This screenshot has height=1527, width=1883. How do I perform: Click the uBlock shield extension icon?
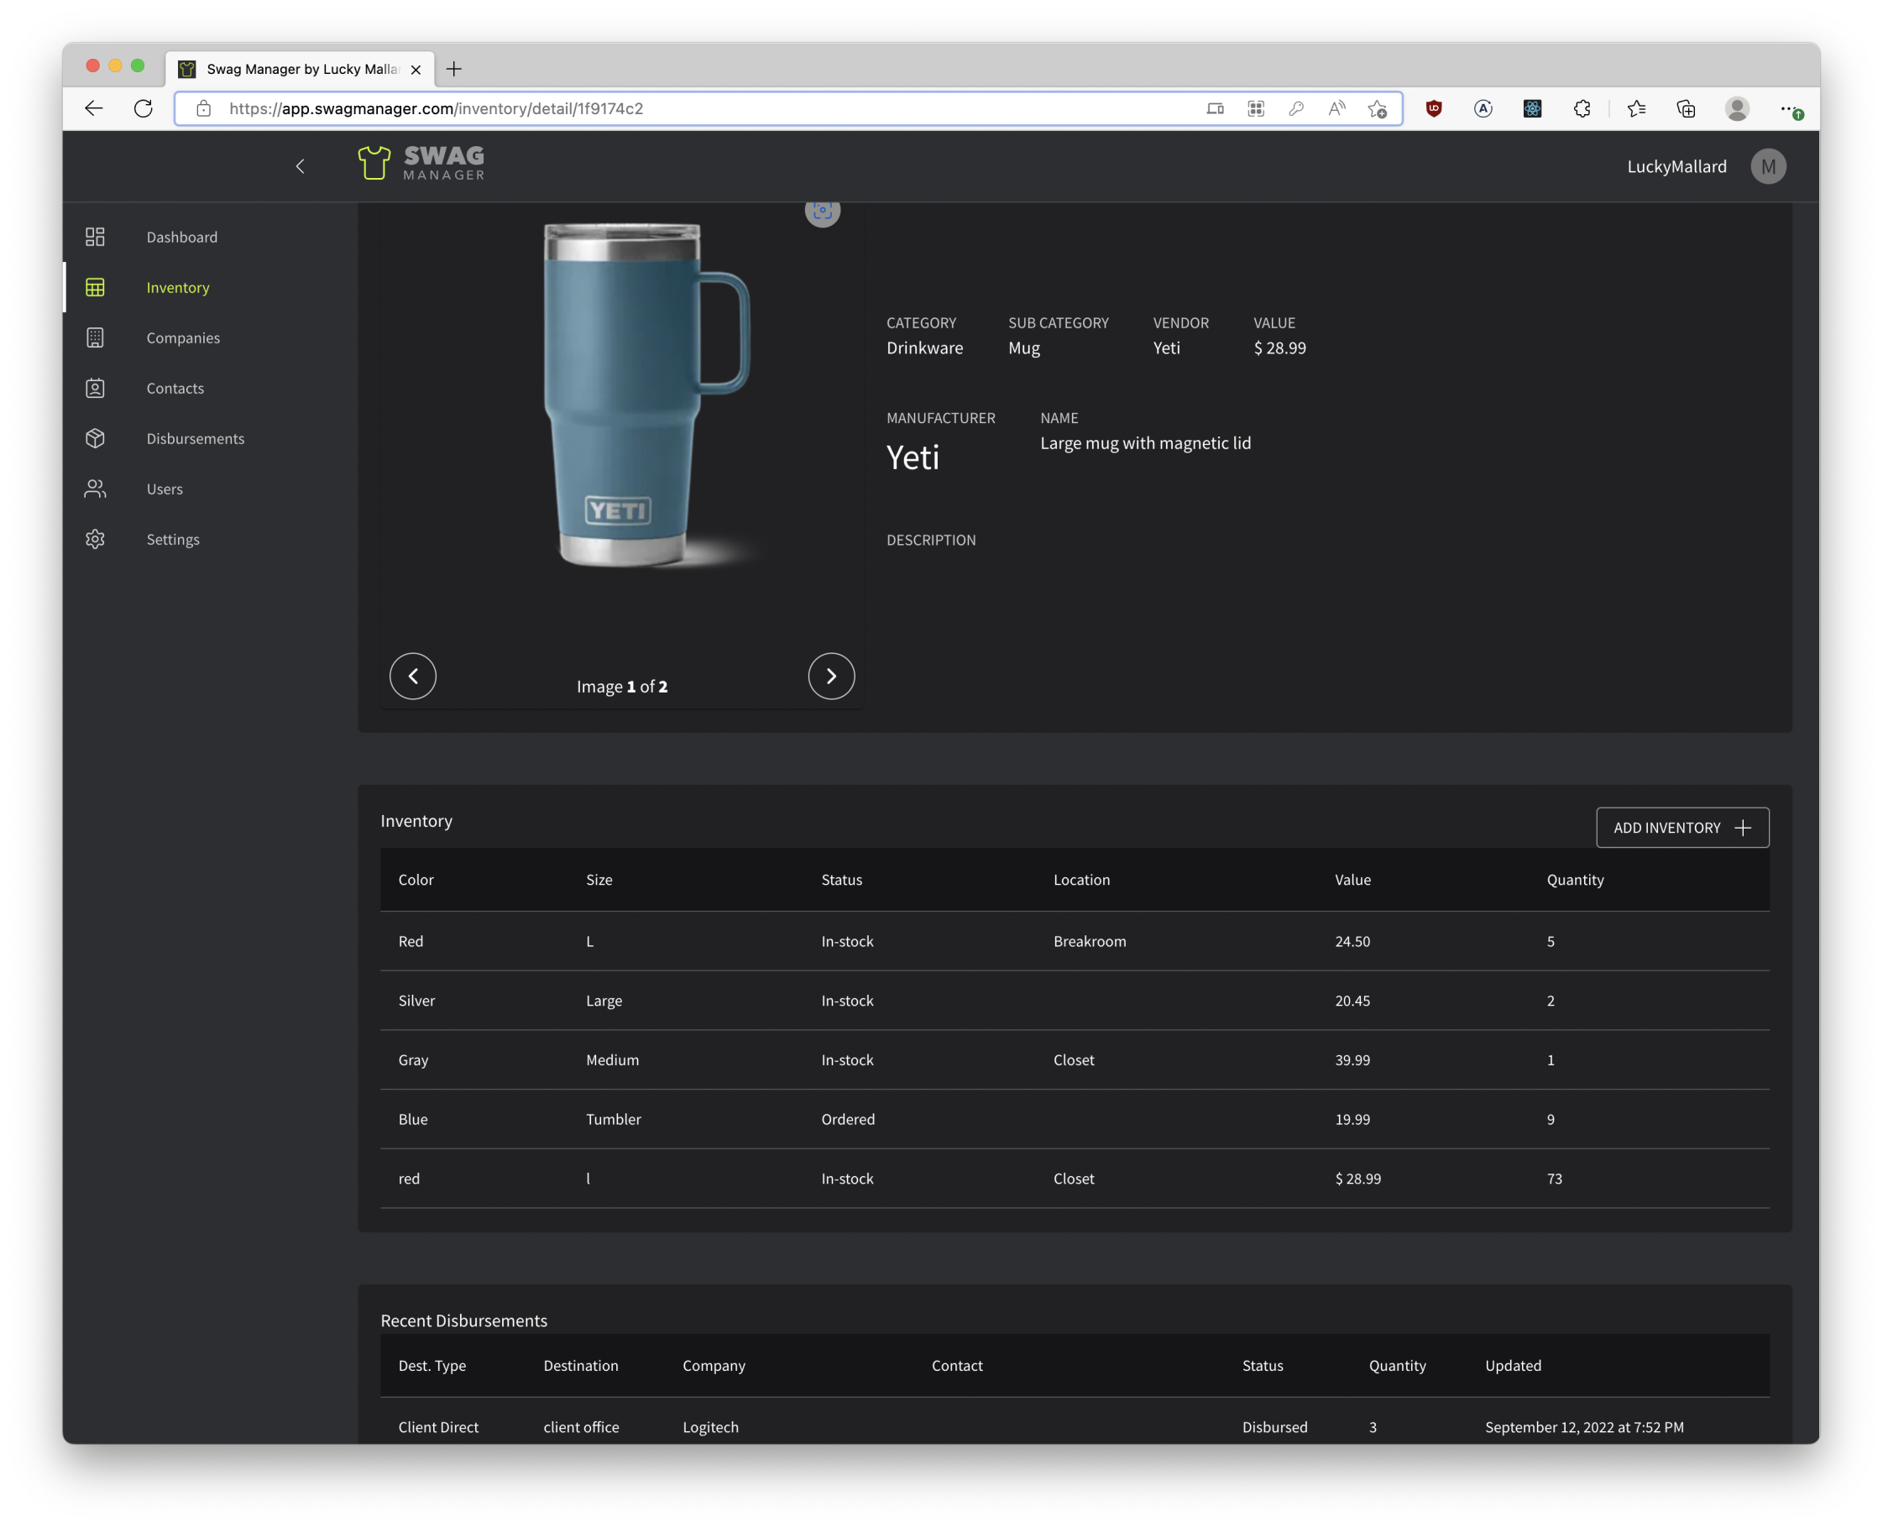1434,108
